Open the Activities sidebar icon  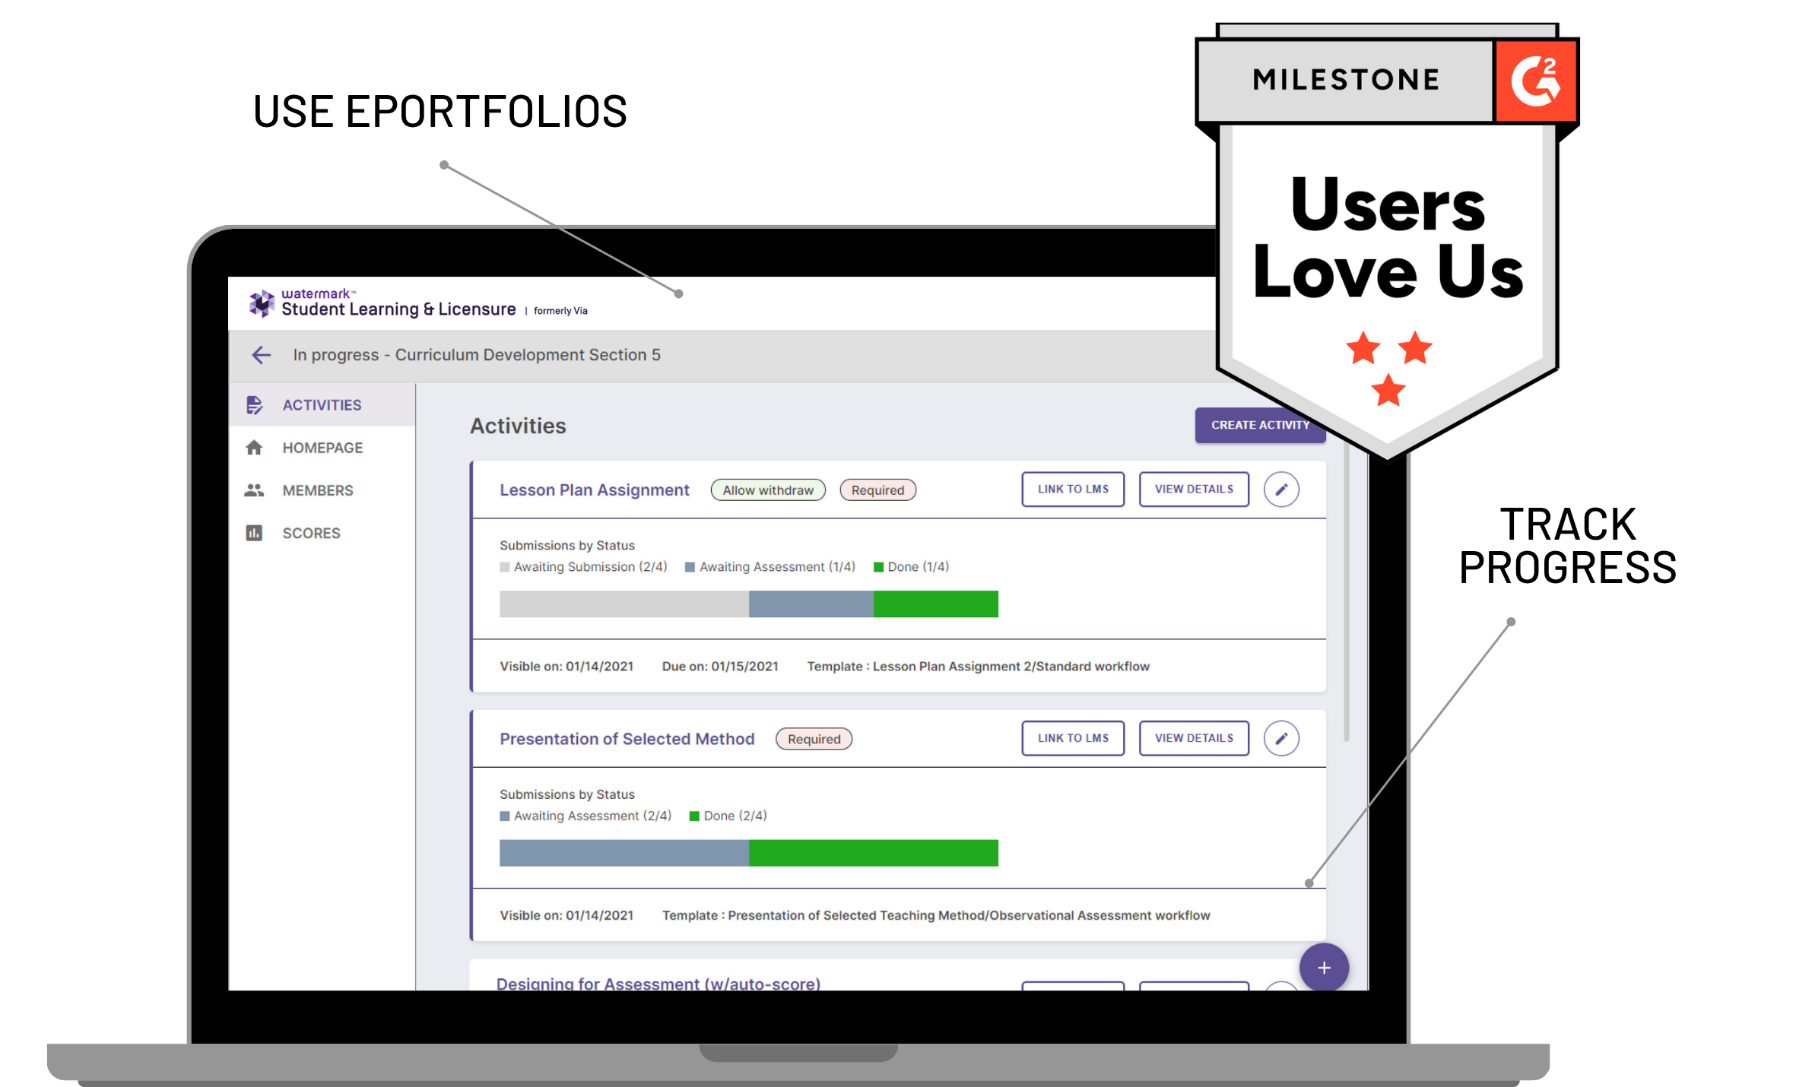255,405
